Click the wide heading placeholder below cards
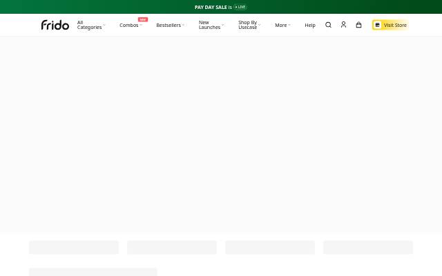 (x=93, y=272)
